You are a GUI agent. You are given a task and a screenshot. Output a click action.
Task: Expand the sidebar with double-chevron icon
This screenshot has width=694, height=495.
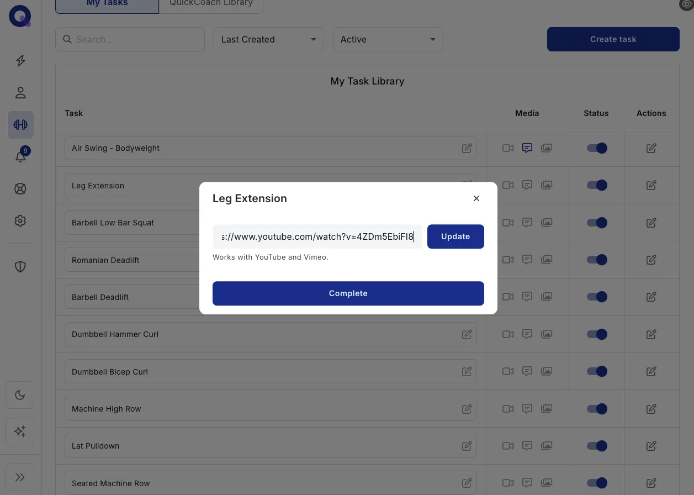click(x=20, y=477)
